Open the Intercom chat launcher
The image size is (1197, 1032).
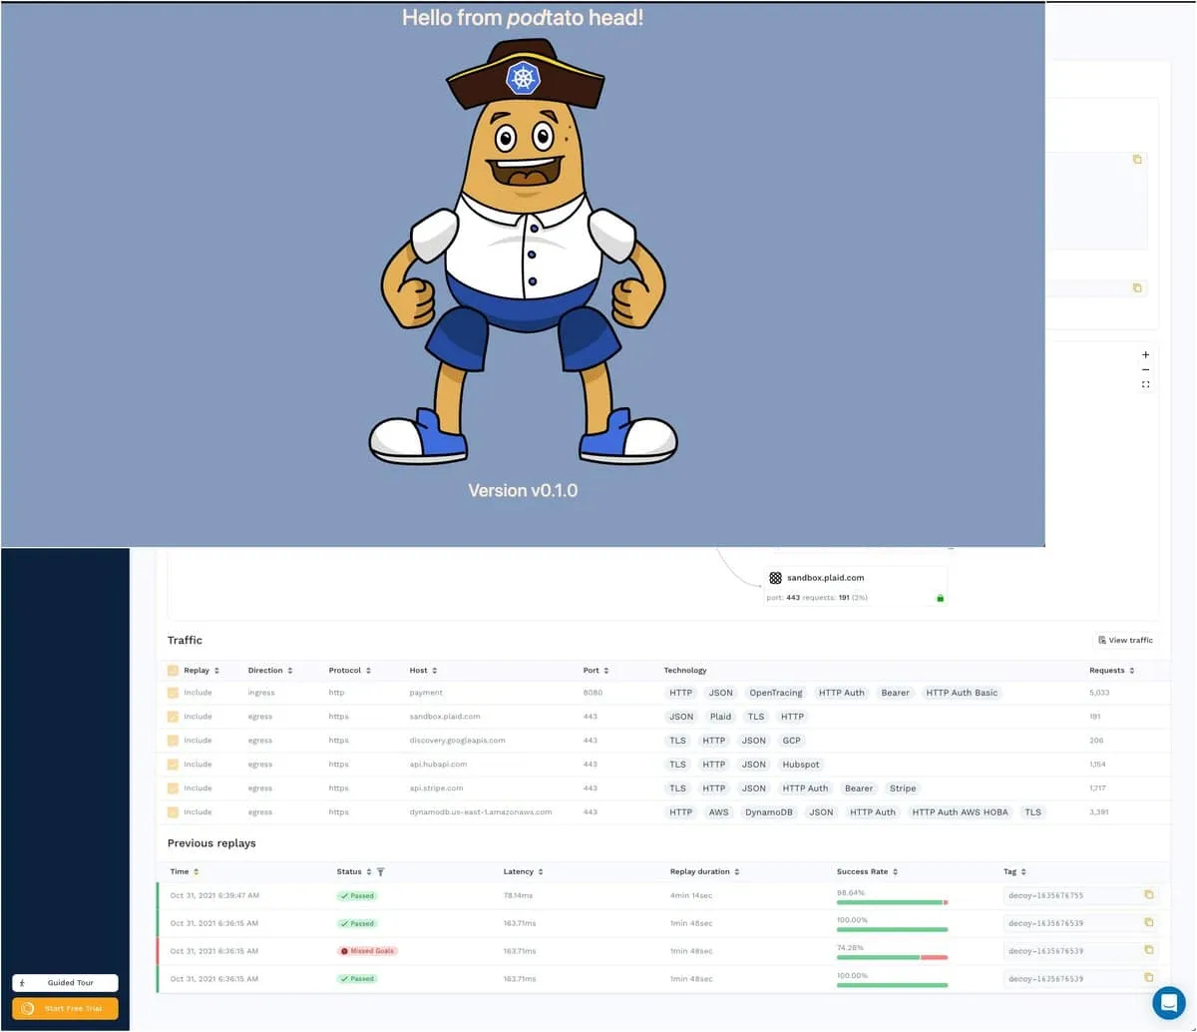1168,1003
